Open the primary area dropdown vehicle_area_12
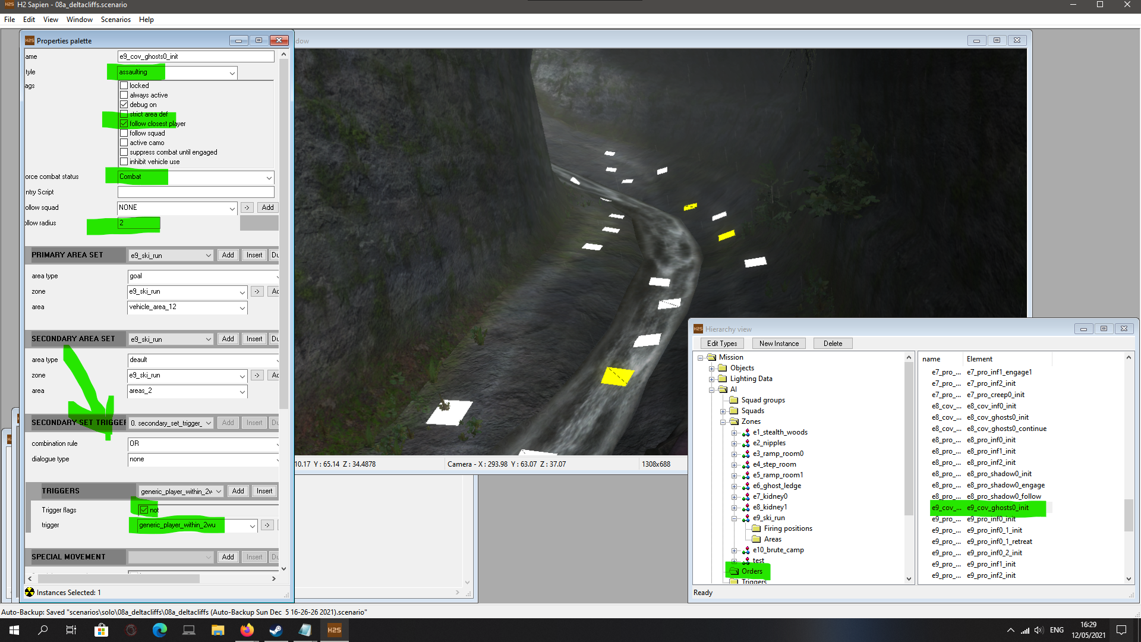1141x642 pixels. [x=242, y=308]
